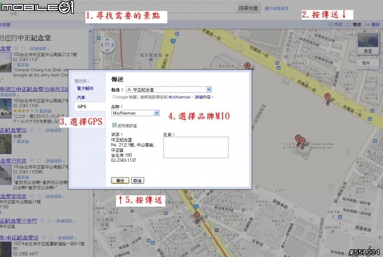Image resolution: width=383 pixels, height=257 pixels.
Task: Open dropdown icon beside 正紀念堂站 result
Action: (32, 130)
